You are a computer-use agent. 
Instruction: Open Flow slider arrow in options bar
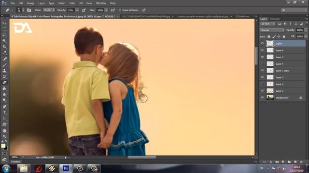coord(106,10)
